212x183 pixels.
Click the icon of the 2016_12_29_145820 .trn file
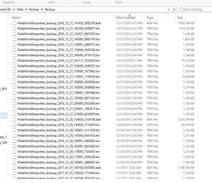(14, 125)
